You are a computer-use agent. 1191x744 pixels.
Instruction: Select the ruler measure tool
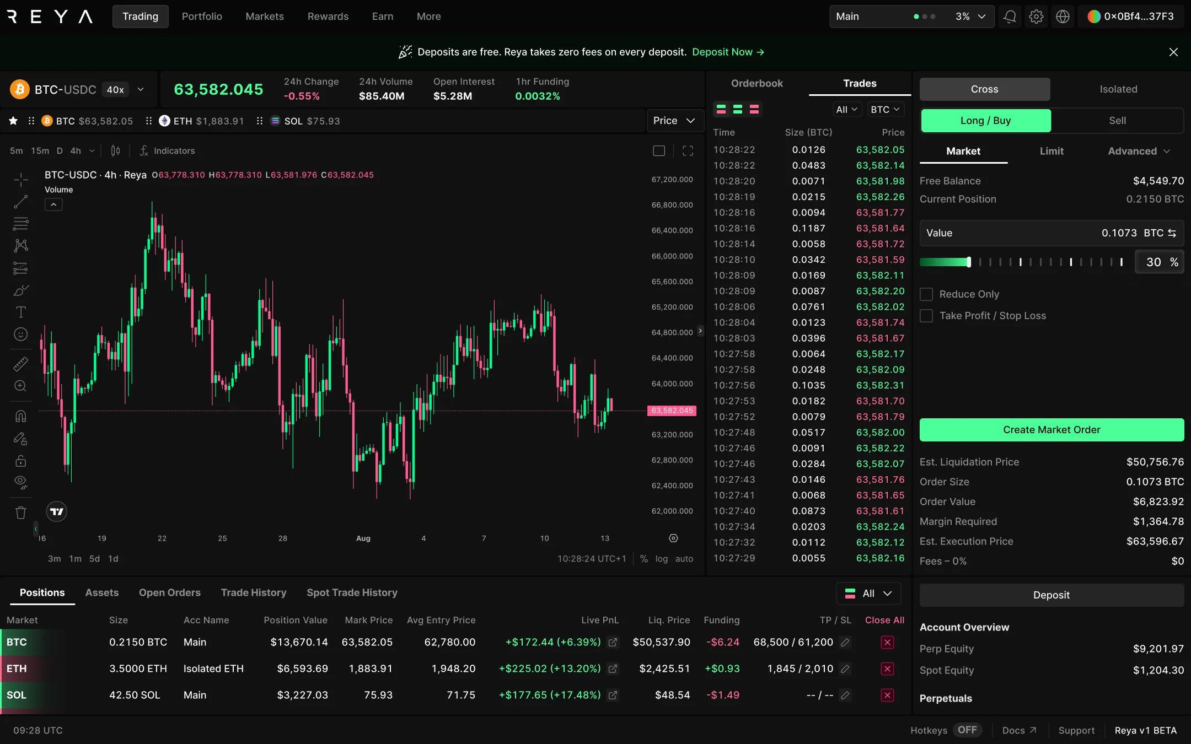(20, 364)
